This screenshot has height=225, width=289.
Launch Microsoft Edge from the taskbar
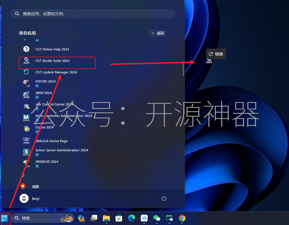(x=132, y=218)
